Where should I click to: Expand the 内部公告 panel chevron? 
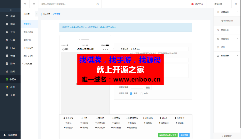coord(238,30)
